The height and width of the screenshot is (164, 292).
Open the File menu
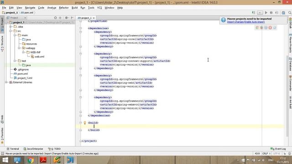point(4,8)
